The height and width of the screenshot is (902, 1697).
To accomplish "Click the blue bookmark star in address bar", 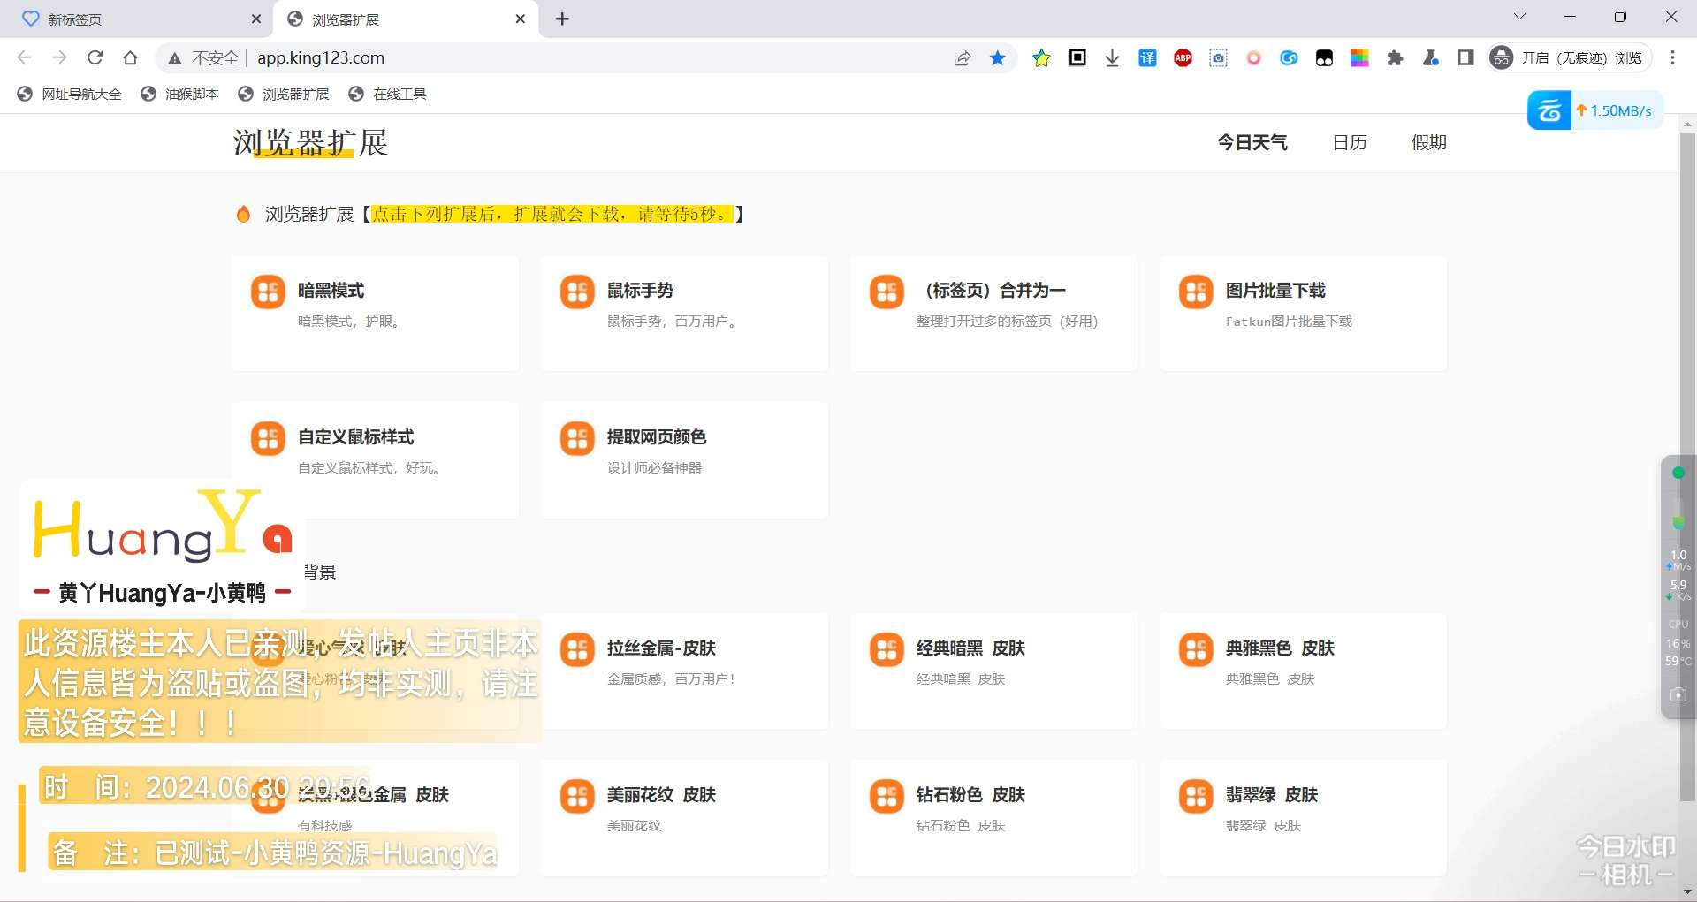I will click(998, 58).
